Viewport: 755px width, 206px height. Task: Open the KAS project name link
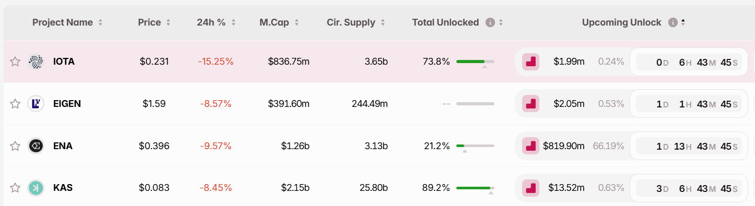click(x=63, y=188)
